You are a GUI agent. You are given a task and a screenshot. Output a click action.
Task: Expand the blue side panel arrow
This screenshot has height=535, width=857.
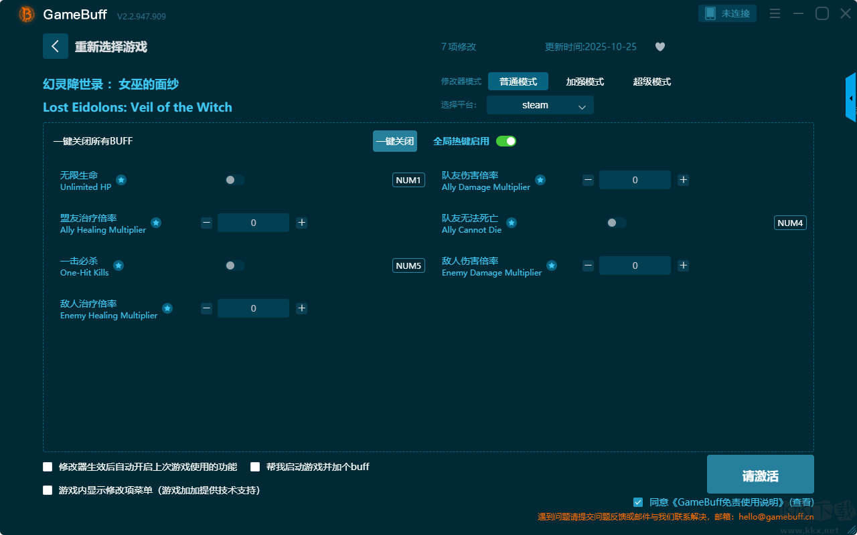point(851,98)
